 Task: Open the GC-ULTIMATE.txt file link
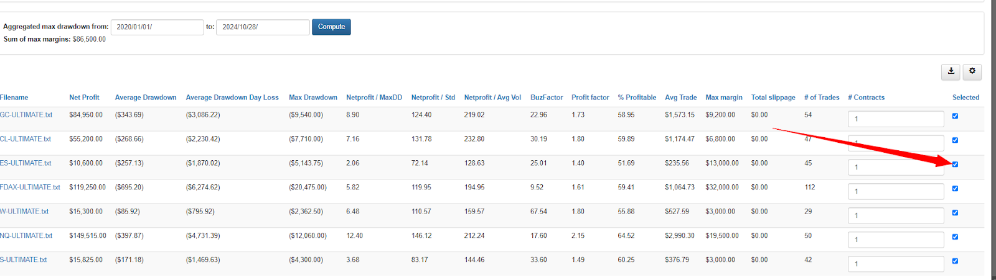[26, 115]
